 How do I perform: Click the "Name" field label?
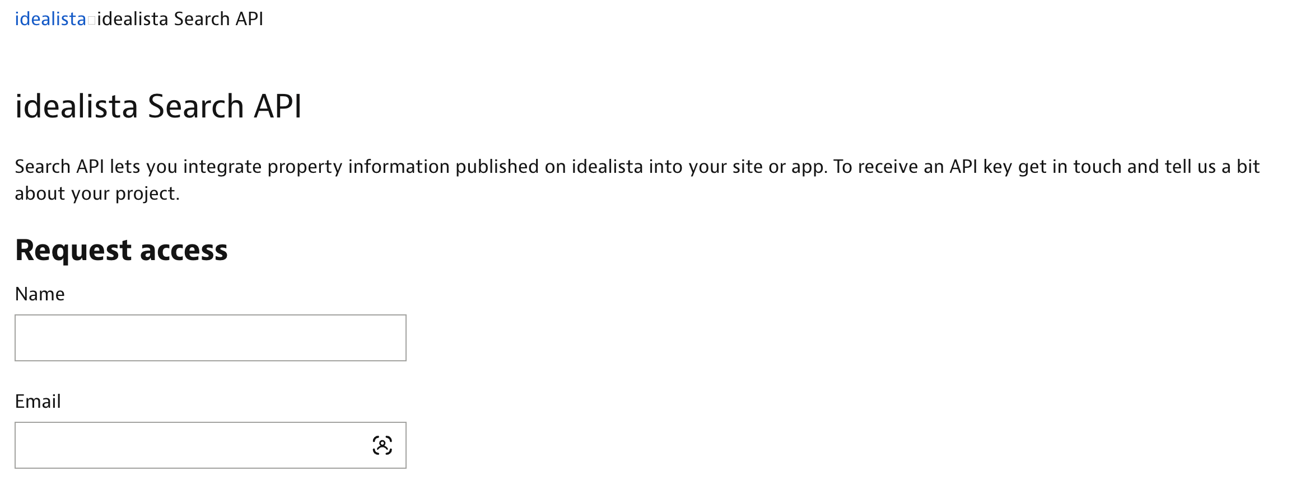[x=40, y=294]
